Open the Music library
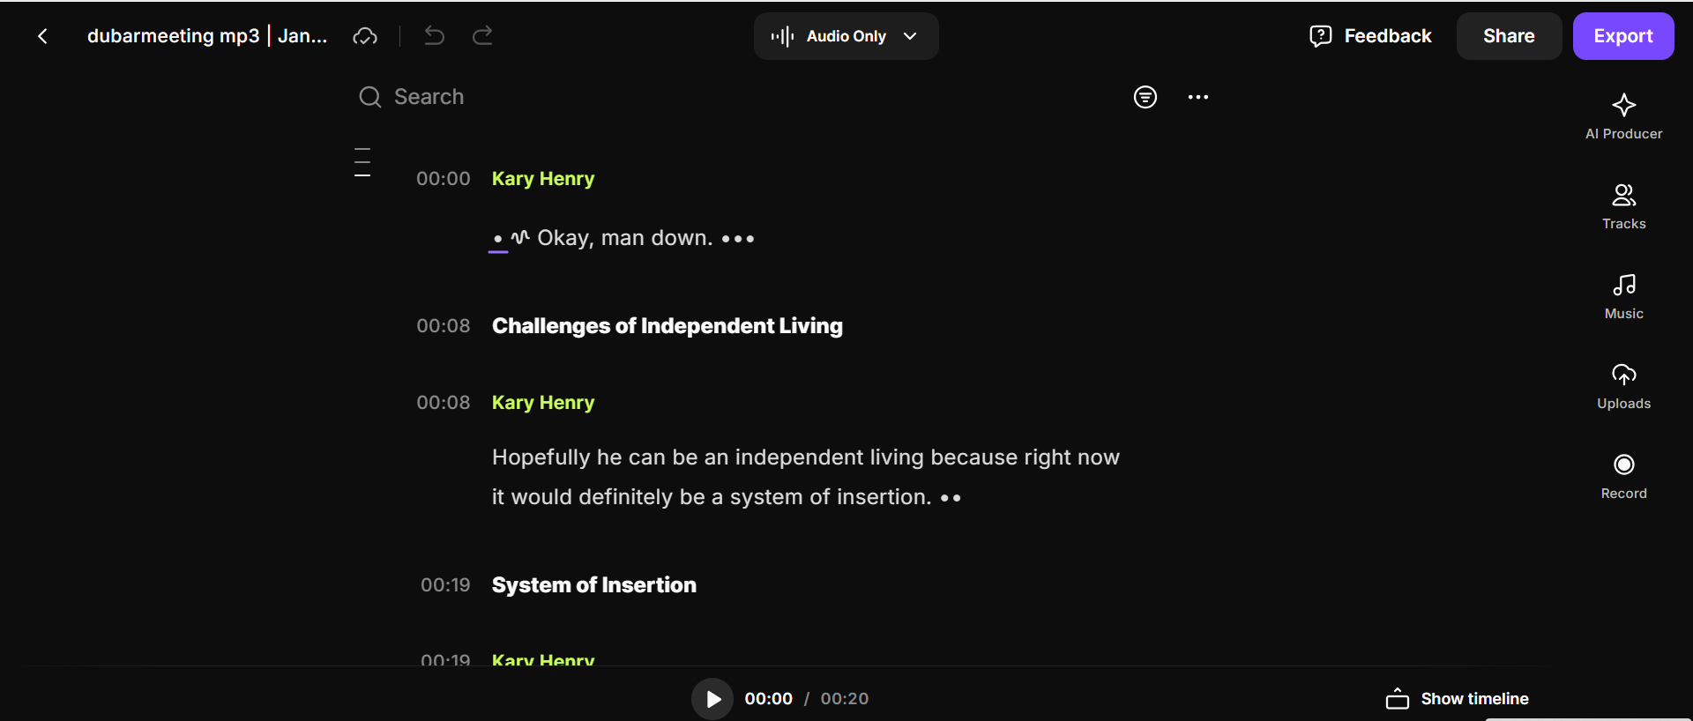The height and width of the screenshot is (721, 1693). coord(1623,296)
